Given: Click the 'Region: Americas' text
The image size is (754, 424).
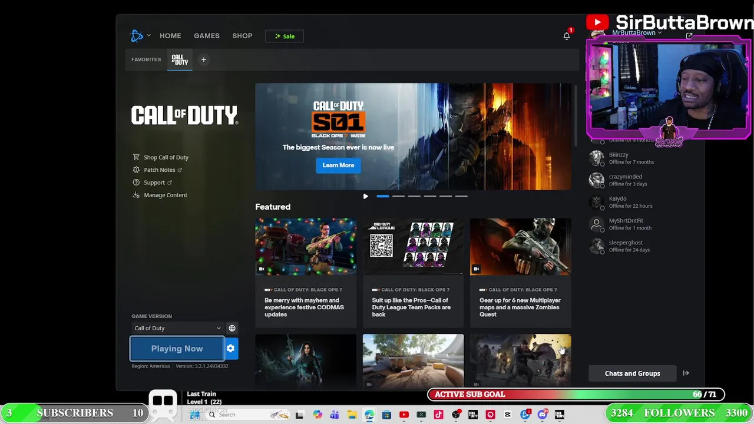Looking at the screenshot, I should [151, 366].
